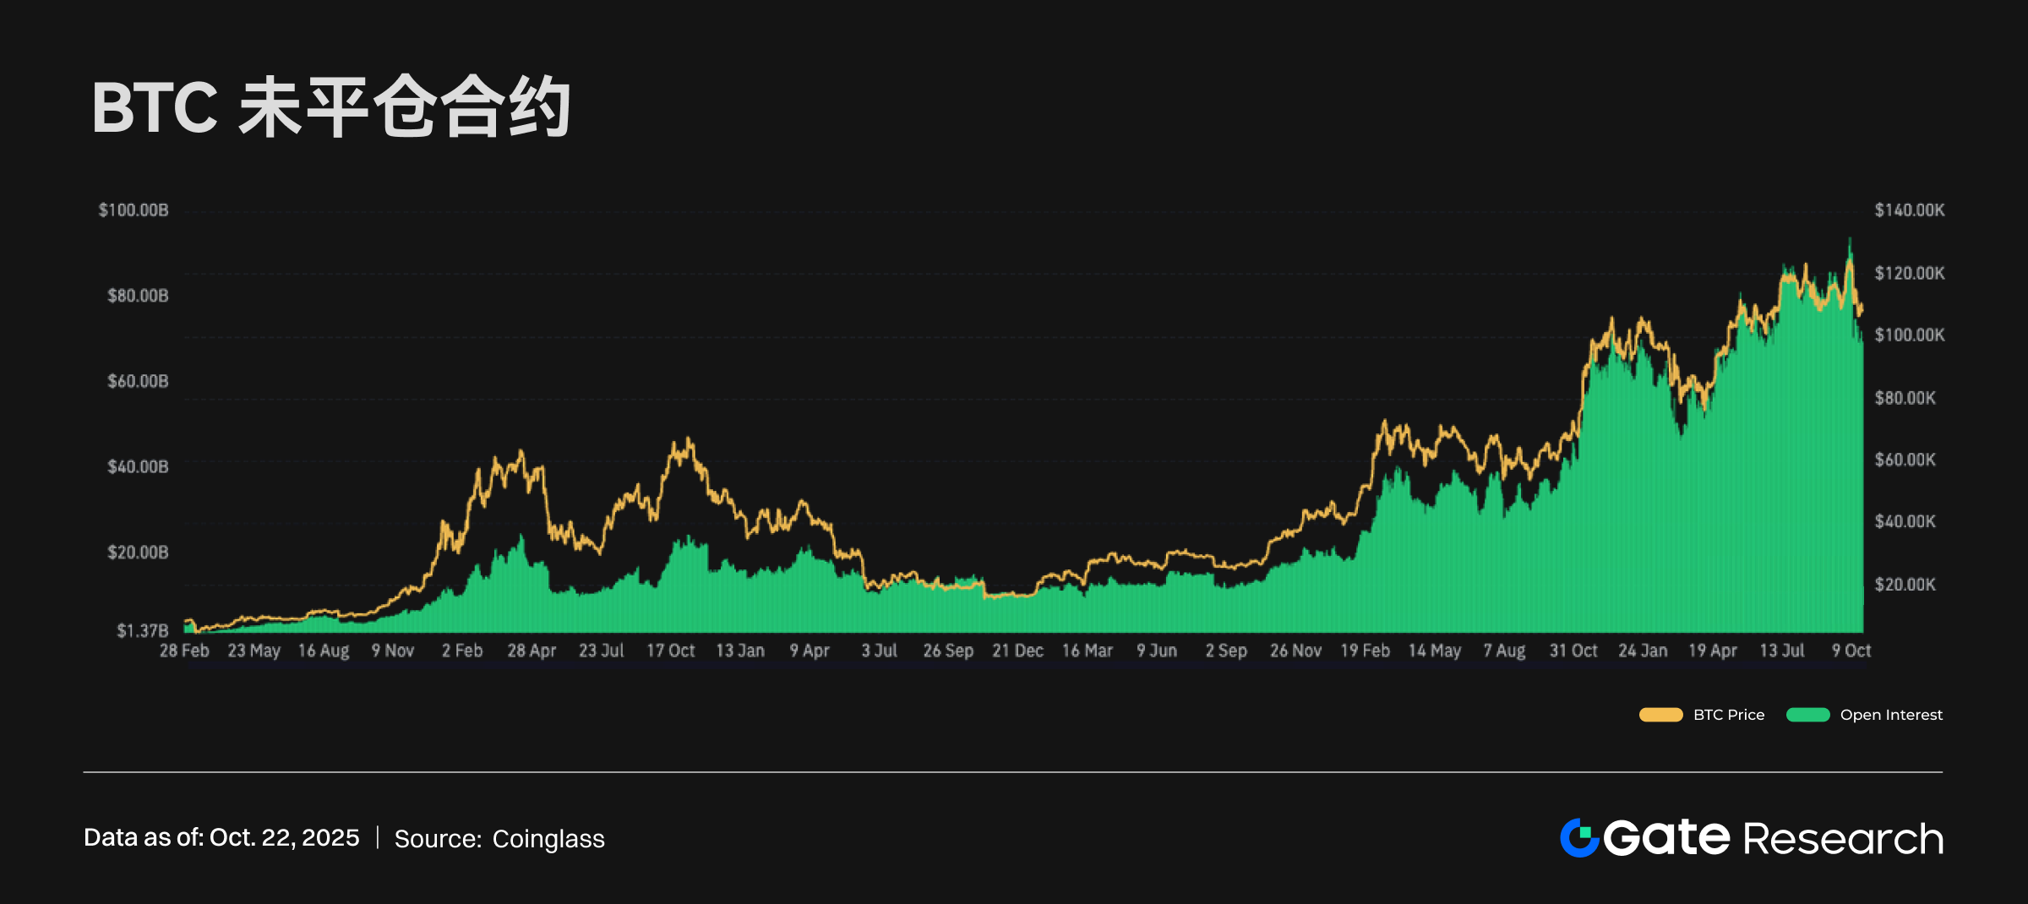The image size is (2028, 904).
Task: Click the Data as of Oct. 22, 2025 text
Action: click(x=221, y=837)
